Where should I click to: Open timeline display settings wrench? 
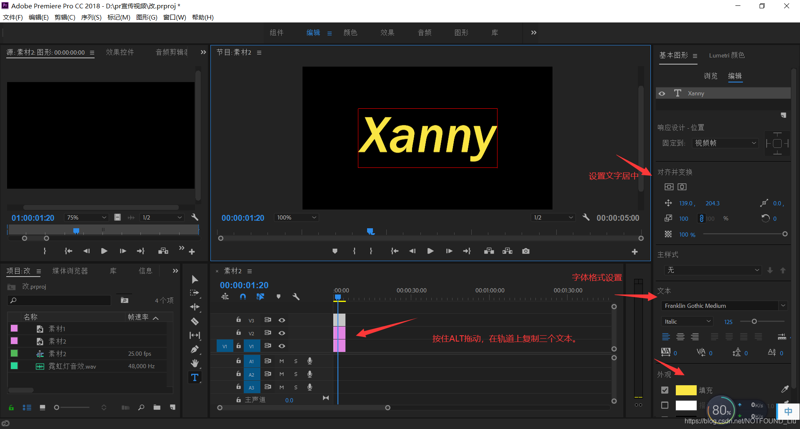pyautogui.click(x=296, y=297)
